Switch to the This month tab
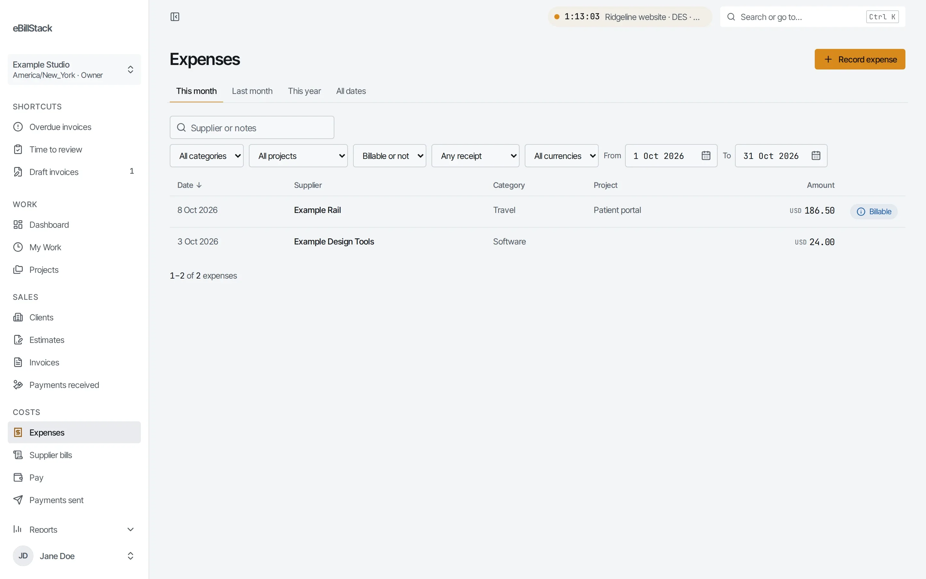 click(x=196, y=91)
